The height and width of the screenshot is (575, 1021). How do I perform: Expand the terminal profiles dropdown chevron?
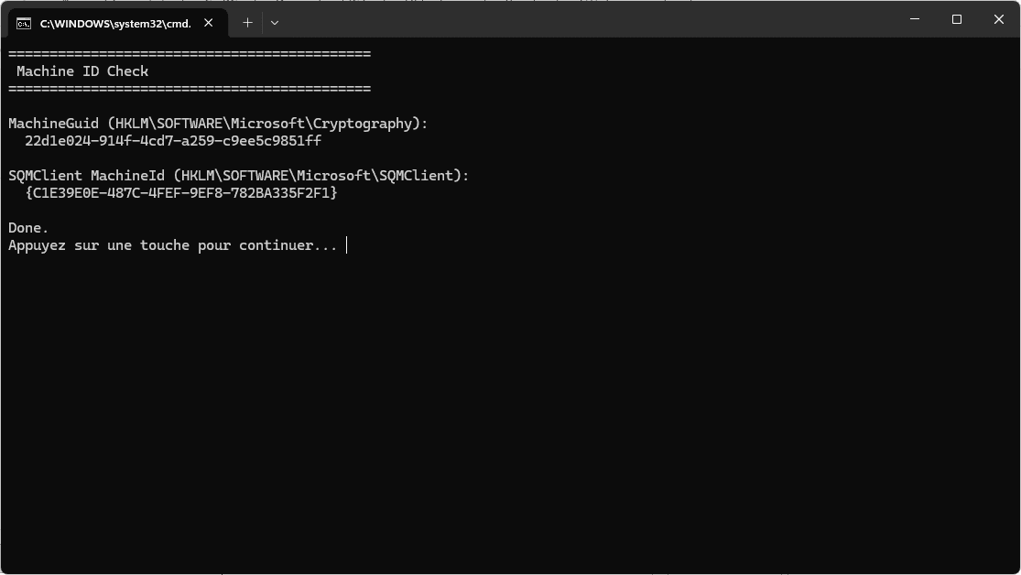tap(275, 23)
